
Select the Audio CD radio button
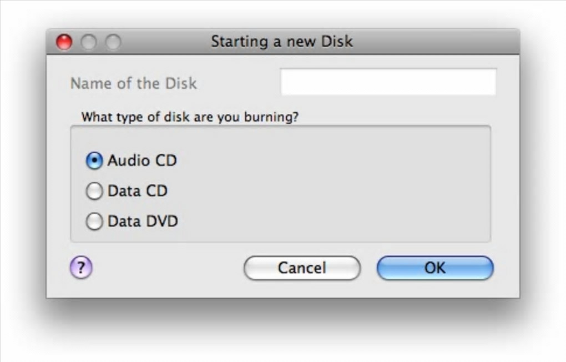(94, 161)
